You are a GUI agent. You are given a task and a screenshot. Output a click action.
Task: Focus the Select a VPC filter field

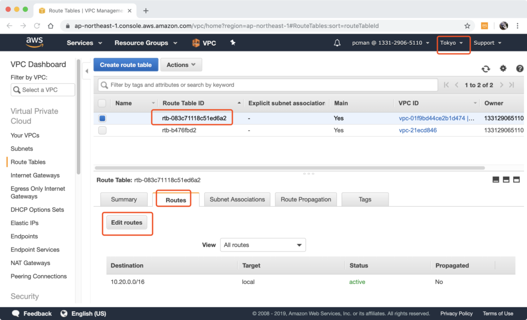click(x=43, y=90)
